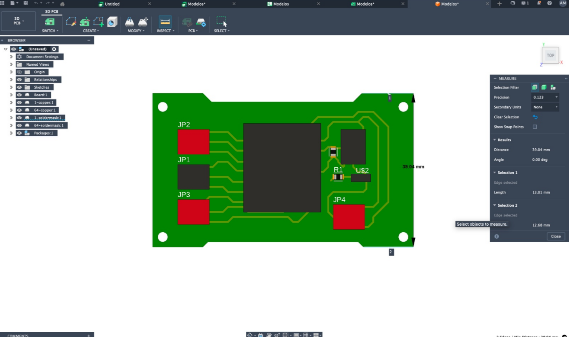The width and height of the screenshot is (569, 337).
Task: Enable Show Snap Points in the Measure panel
Action: pyautogui.click(x=535, y=127)
